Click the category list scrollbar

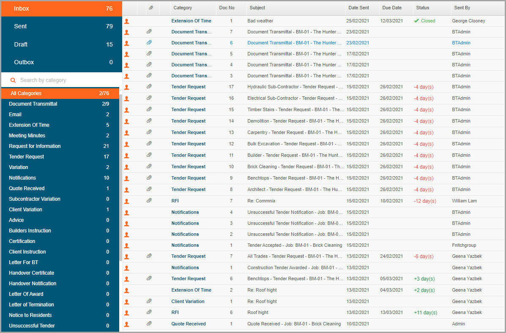click(121, 177)
